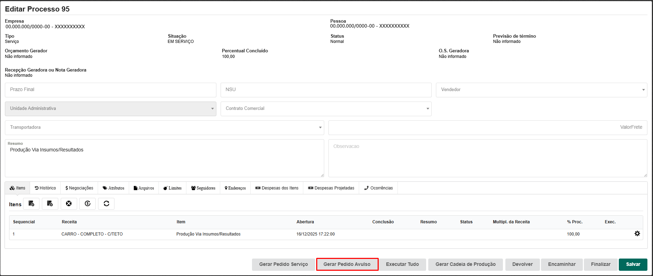Select the Despesas Projetadas tab

click(x=331, y=188)
